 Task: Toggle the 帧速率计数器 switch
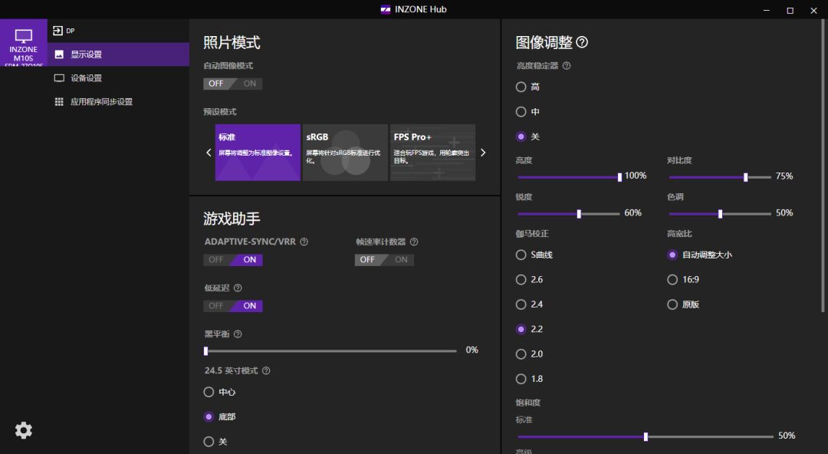click(x=384, y=259)
